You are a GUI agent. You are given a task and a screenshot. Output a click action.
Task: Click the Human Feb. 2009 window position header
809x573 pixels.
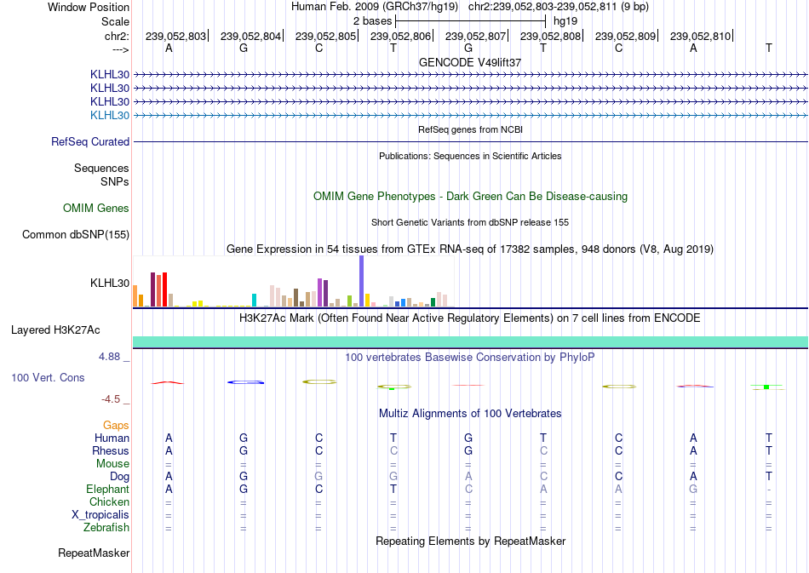pyautogui.click(x=470, y=7)
